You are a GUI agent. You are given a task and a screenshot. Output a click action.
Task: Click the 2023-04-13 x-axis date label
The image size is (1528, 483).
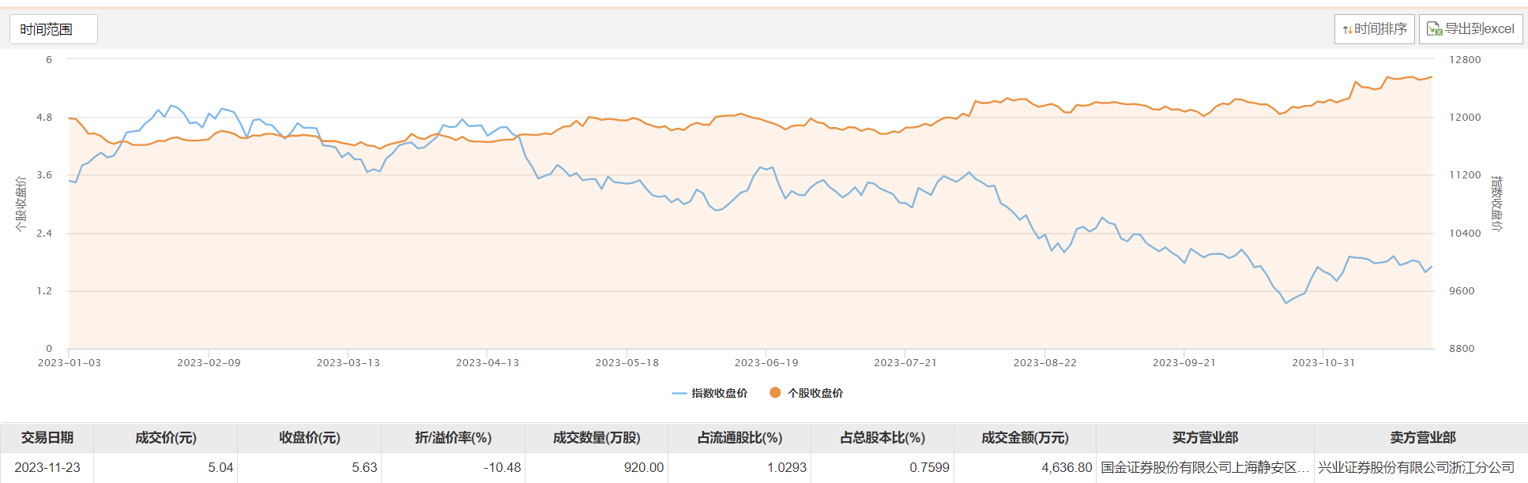[487, 363]
